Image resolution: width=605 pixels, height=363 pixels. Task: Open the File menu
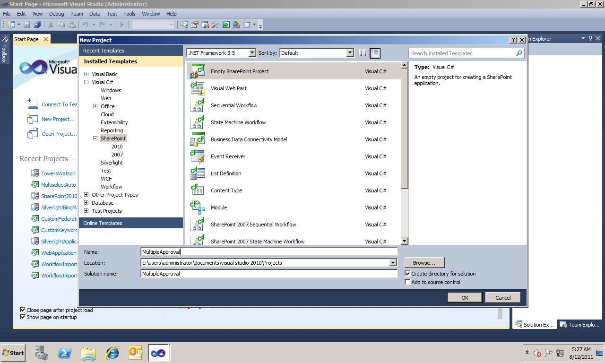[x=7, y=14]
